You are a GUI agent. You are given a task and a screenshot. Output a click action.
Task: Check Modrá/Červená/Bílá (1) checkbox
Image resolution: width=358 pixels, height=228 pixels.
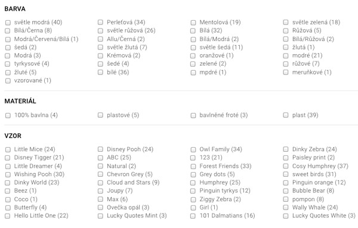[x=8, y=39]
